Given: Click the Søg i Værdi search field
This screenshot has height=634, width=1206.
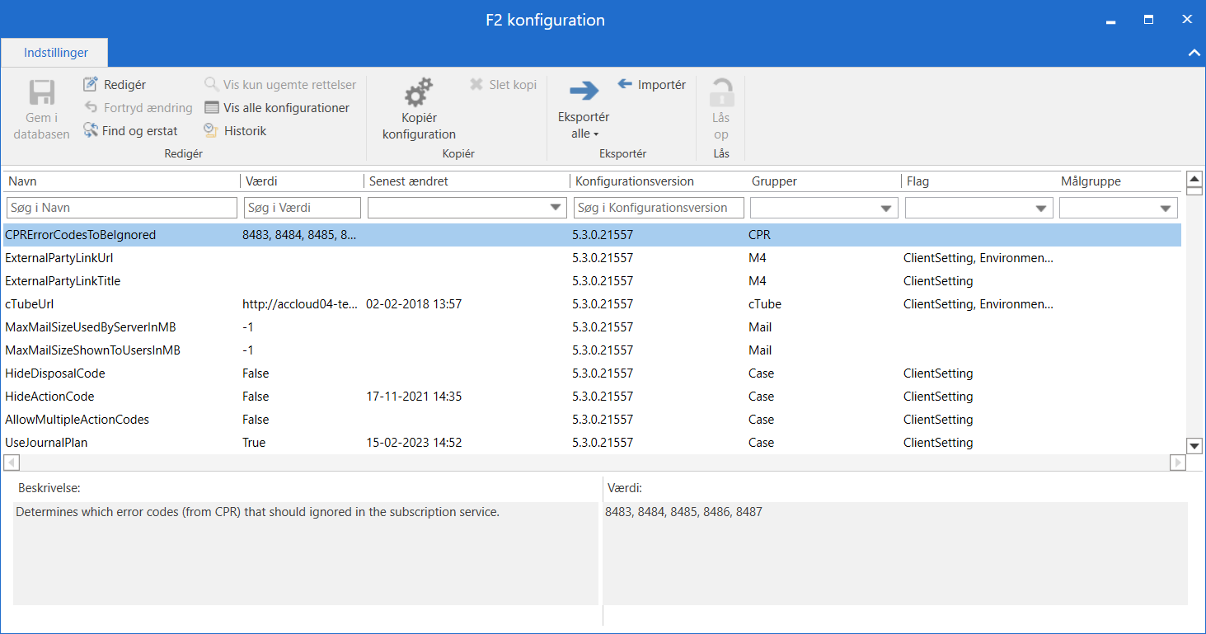Looking at the screenshot, I should 302,209.
